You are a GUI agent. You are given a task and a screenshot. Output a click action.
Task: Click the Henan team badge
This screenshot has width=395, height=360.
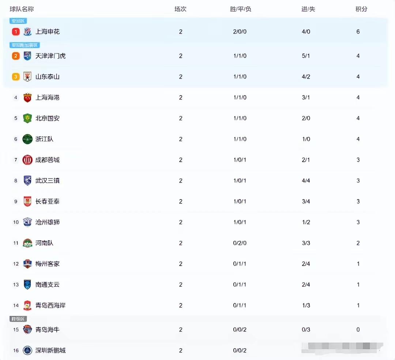tap(27, 243)
